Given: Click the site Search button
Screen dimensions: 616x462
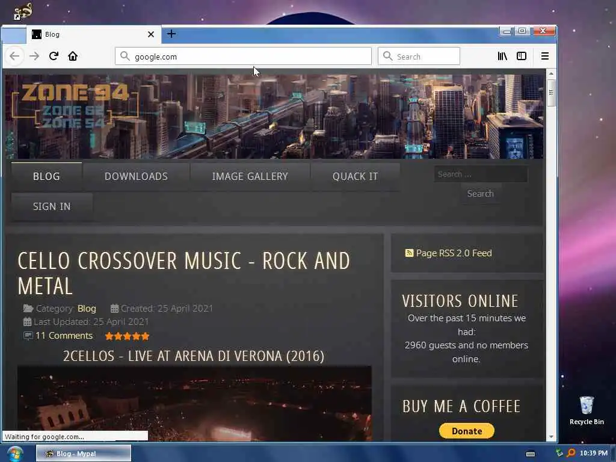Looking at the screenshot, I should pyautogui.click(x=481, y=193).
